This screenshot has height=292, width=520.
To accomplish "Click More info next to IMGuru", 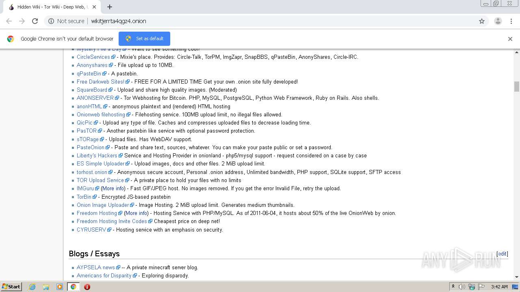I will [x=113, y=189].
